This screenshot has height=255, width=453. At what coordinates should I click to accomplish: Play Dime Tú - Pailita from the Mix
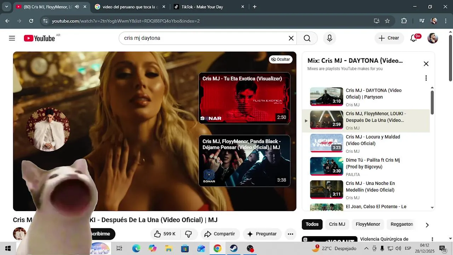click(x=366, y=167)
